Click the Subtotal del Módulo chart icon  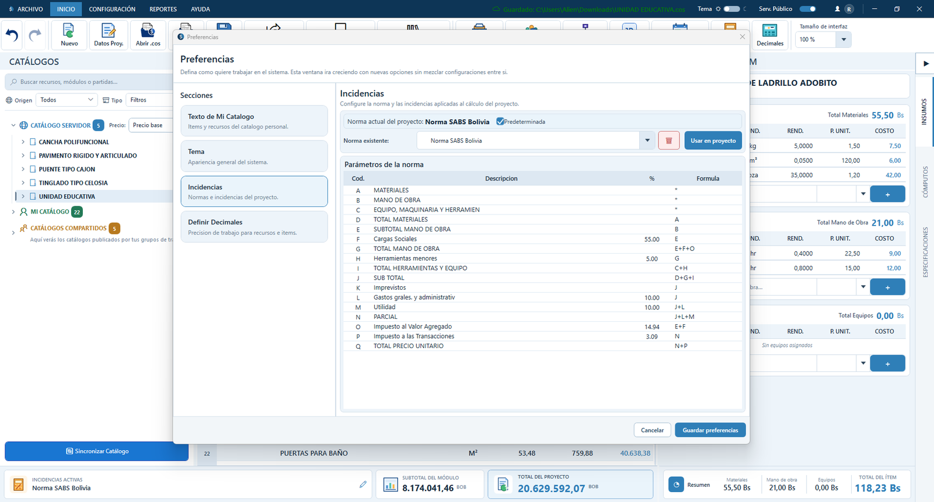[x=391, y=485]
